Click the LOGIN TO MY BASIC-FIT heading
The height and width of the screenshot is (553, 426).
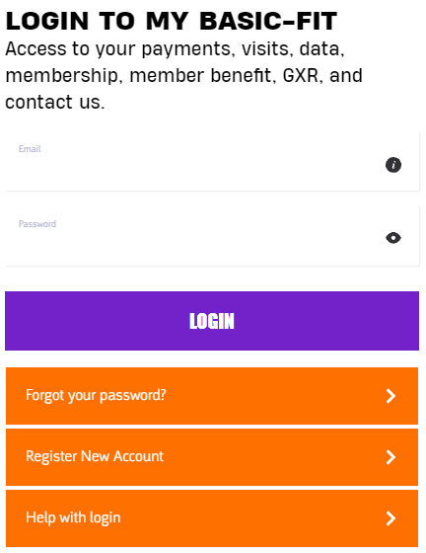[172, 21]
